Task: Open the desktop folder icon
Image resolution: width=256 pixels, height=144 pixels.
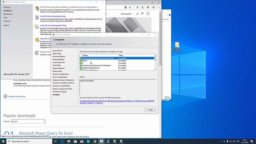Action: [177, 47]
